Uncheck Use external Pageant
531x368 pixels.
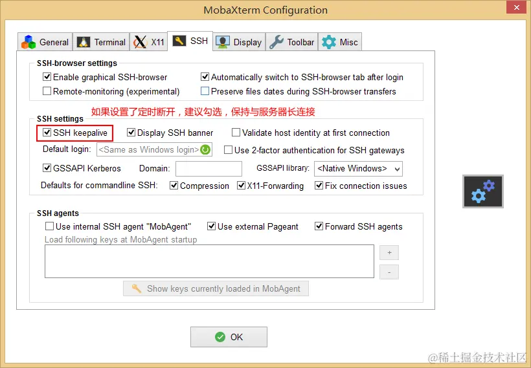211,226
